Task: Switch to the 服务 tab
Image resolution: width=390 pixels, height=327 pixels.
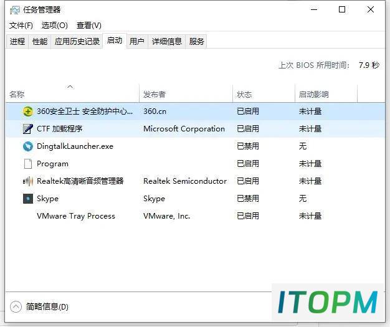Action: pyautogui.click(x=196, y=41)
